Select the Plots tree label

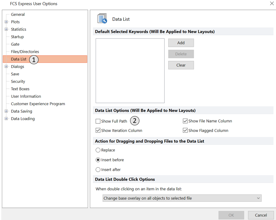[15, 22]
